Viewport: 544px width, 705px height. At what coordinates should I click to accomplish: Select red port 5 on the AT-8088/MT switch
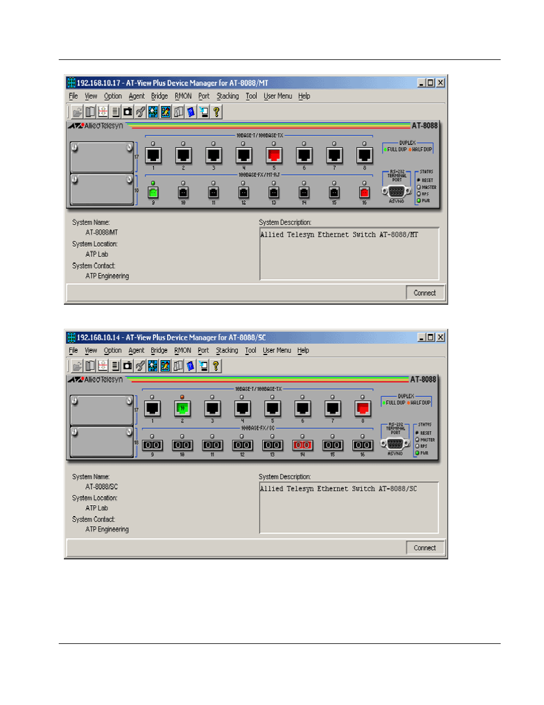click(274, 155)
